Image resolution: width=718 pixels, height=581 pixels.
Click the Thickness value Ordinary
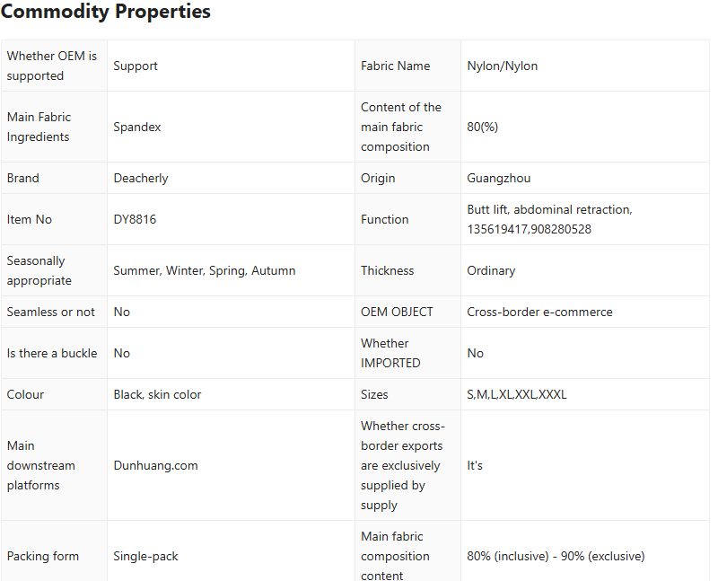click(x=491, y=270)
